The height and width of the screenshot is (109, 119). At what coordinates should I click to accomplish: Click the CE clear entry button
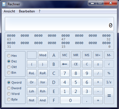(76, 64)
